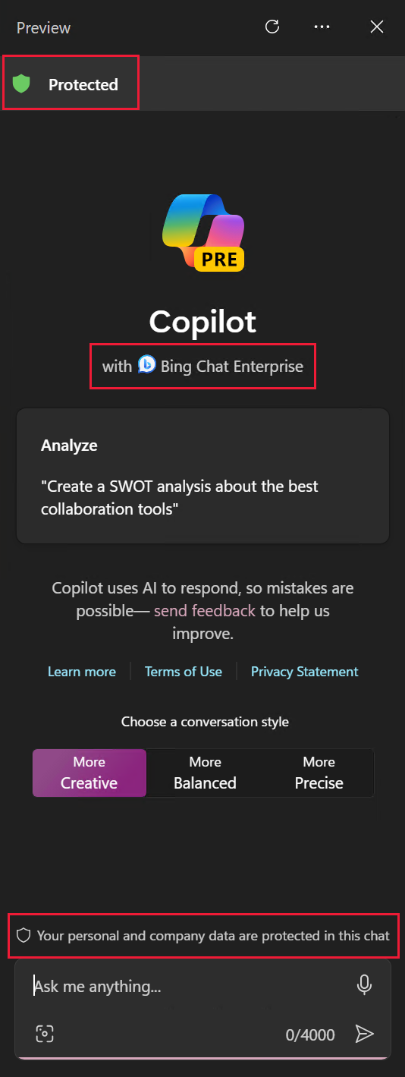Screen dimensions: 405x1077
Task: Open the Privacy Statement link
Action: (x=305, y=672)
